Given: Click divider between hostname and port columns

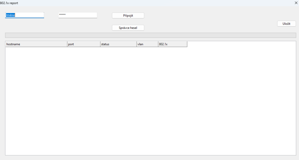Looking at the screenshot, I should (x=67, y=44).
